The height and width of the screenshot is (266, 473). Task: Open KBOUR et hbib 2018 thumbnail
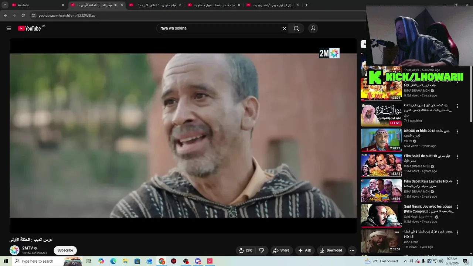(381, 140)
